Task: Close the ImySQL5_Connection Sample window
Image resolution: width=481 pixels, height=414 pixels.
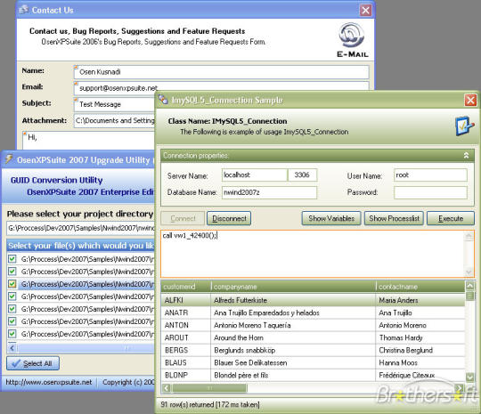Action: (470, 100)
